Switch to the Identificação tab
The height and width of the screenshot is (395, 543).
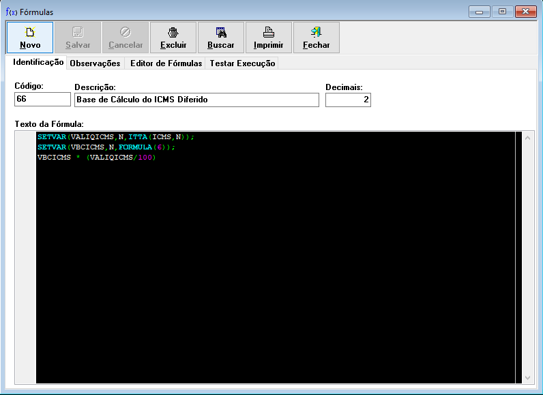tap(38, 62)
